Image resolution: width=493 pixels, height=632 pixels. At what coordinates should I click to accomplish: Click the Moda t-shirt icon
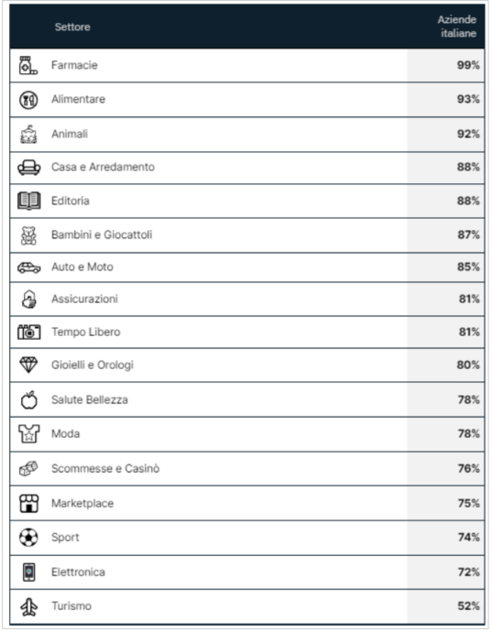click(x=29, y=434)
